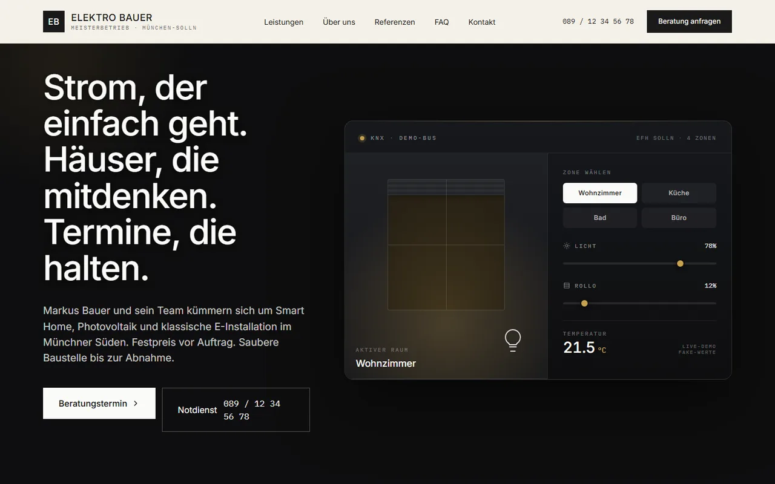The image size is (775, 484).
Task: Select the Wohnzimmer zone
Action: (600, 193)
